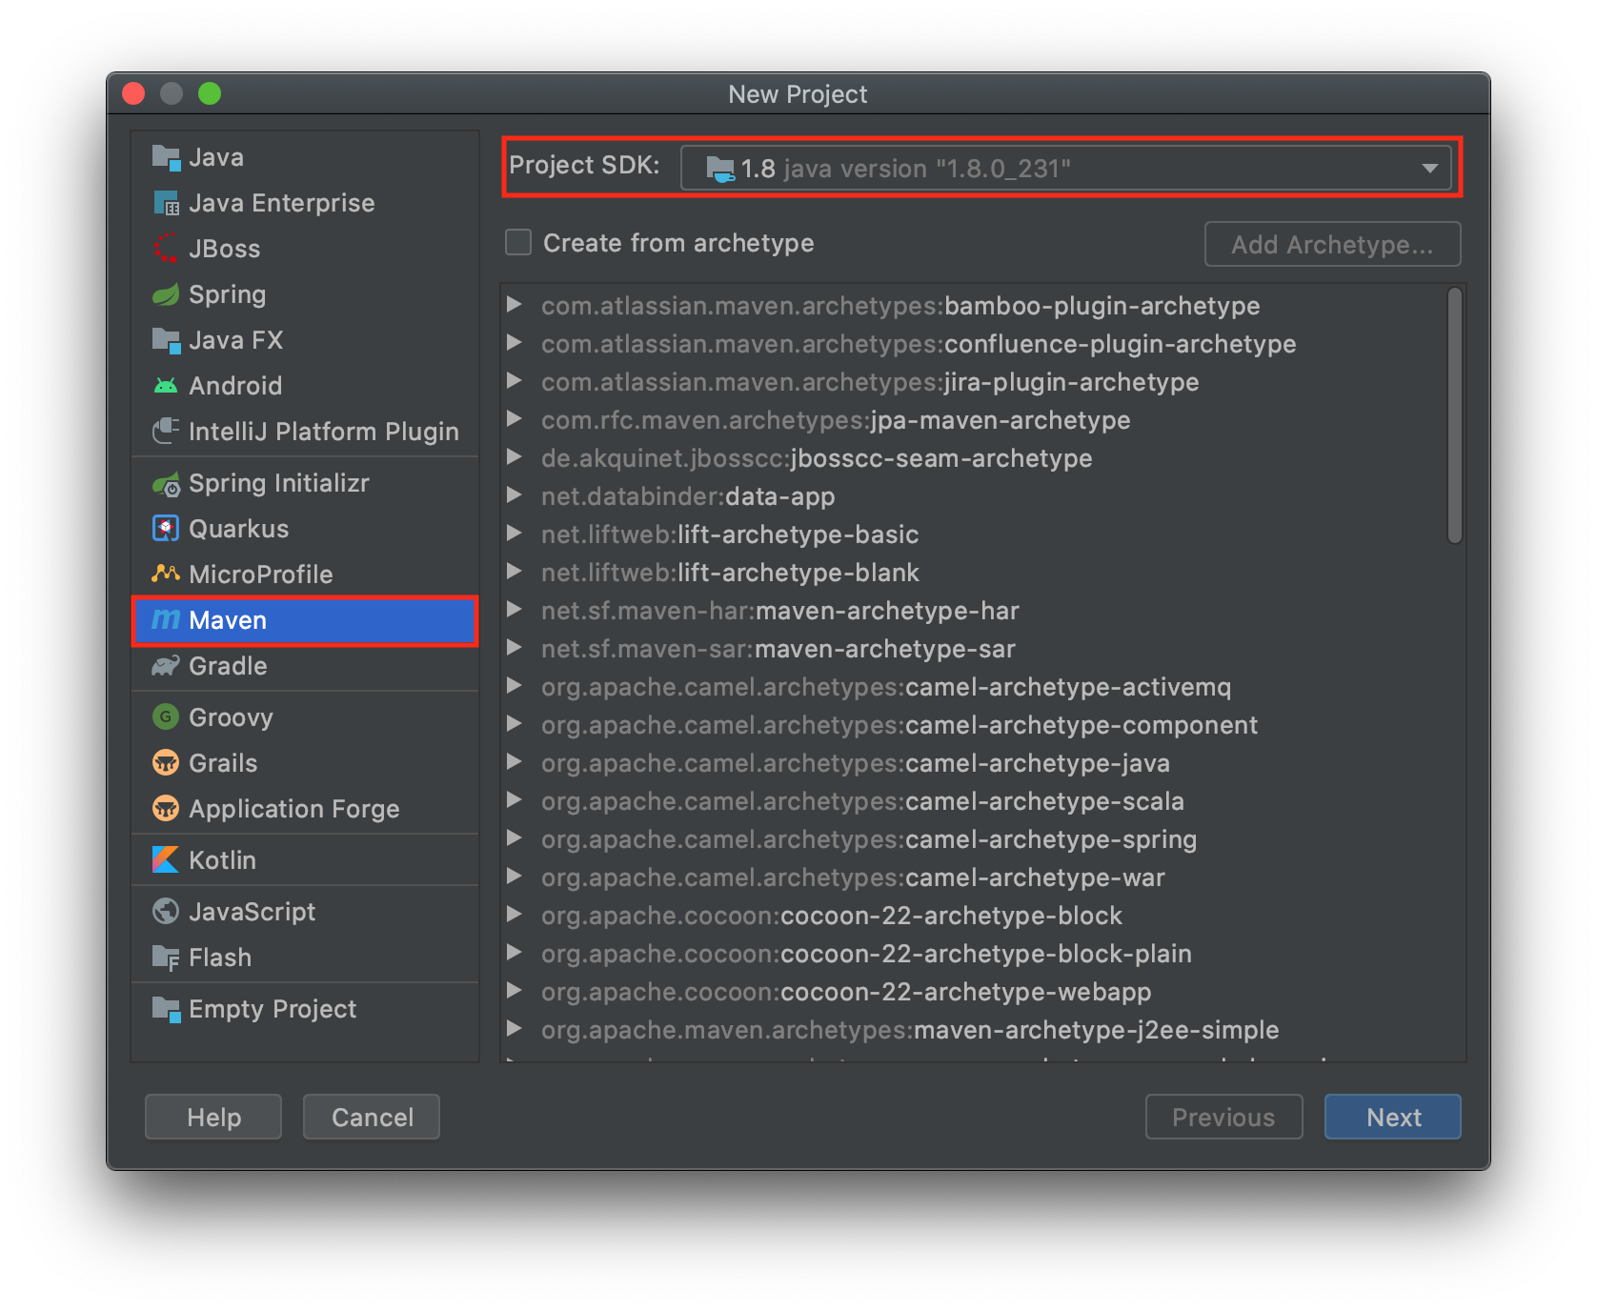The width and height of the screenshot is (1597, 1311).
Task: Select maven-archetype-j2ee-simple row
Action: [x=974, y=1030]
